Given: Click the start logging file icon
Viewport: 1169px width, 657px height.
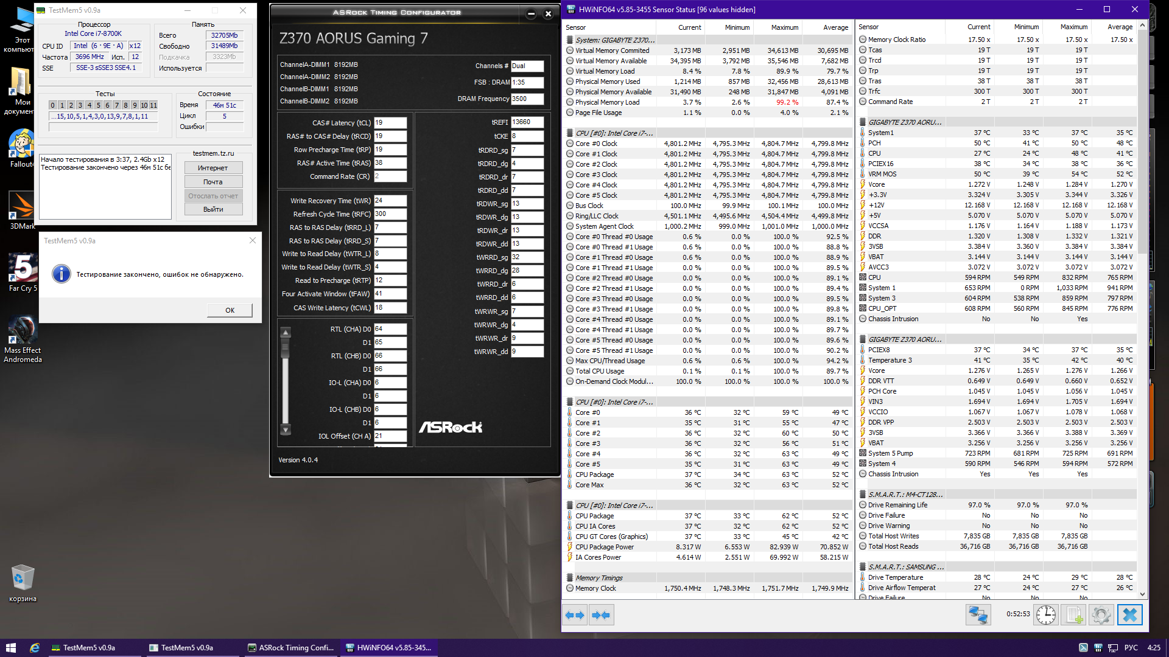Looking at the screenshot, I should [x=1075, y=615].
